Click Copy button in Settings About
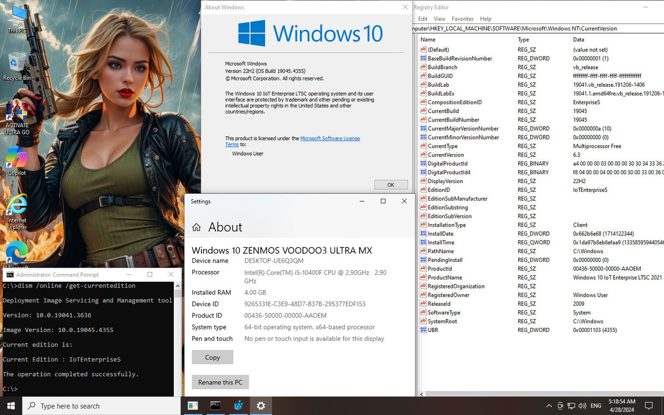Screen dimensions: 664x415 212,357
